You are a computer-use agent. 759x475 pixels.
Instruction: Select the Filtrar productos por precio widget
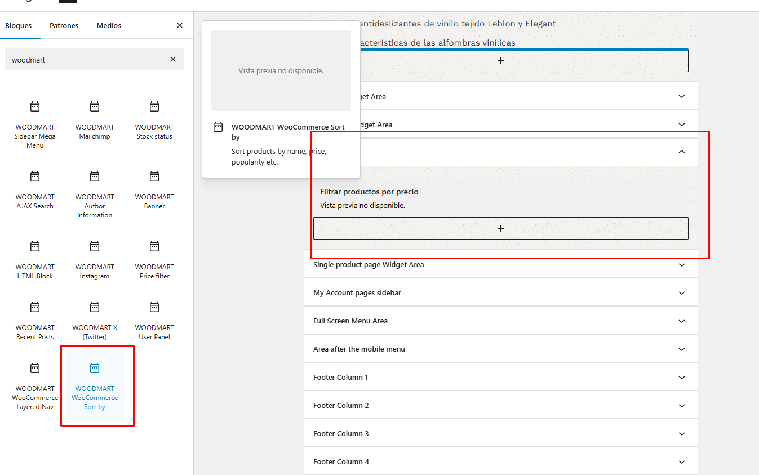(x=501, y=198)
